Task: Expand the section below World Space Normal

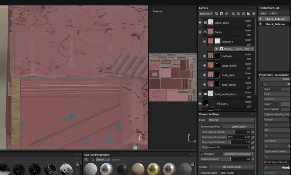Action: [266, 168]
